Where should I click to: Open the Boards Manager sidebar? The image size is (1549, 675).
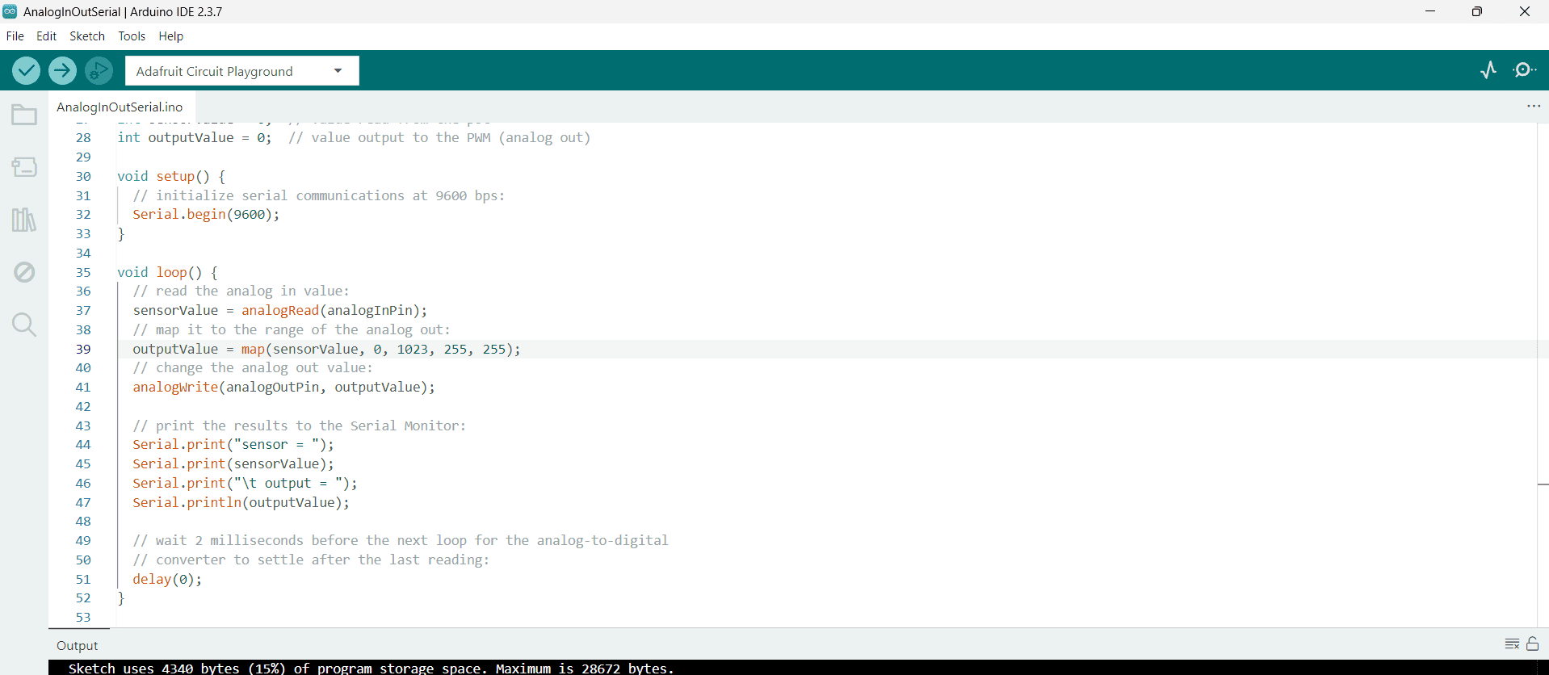point(24,167)
